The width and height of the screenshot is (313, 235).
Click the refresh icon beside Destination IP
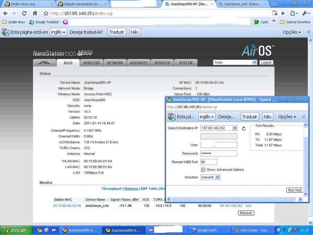244,128
